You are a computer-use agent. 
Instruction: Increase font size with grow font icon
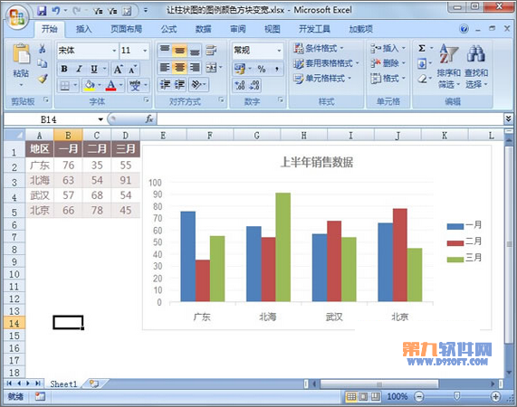(118, 69)
